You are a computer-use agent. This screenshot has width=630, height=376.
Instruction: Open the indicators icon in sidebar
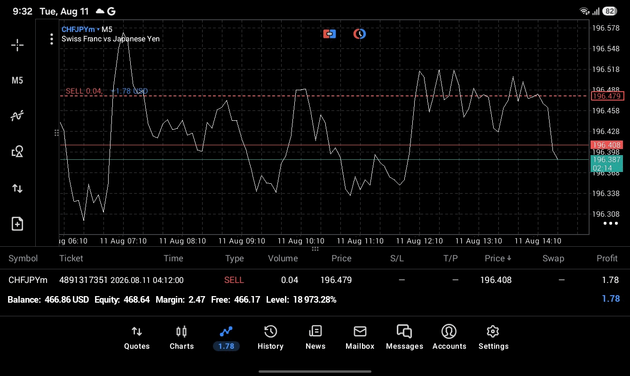point(17,116)
